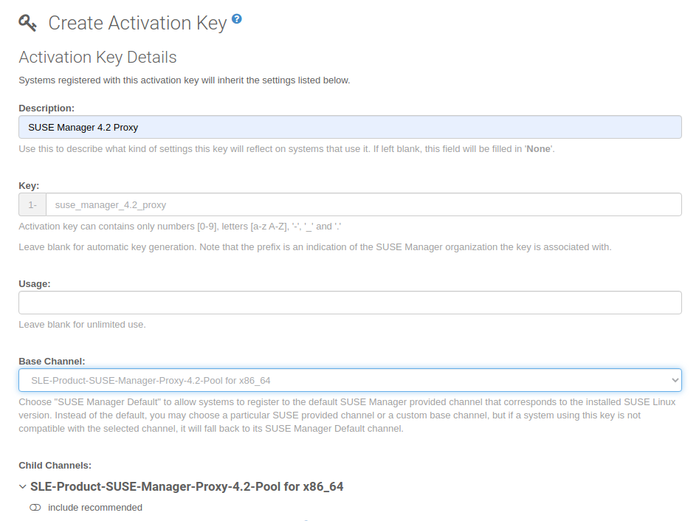This screenshot has height=521, width=699.
Task: Click inside the empty Usage field
Action: [x=351, y=303]
